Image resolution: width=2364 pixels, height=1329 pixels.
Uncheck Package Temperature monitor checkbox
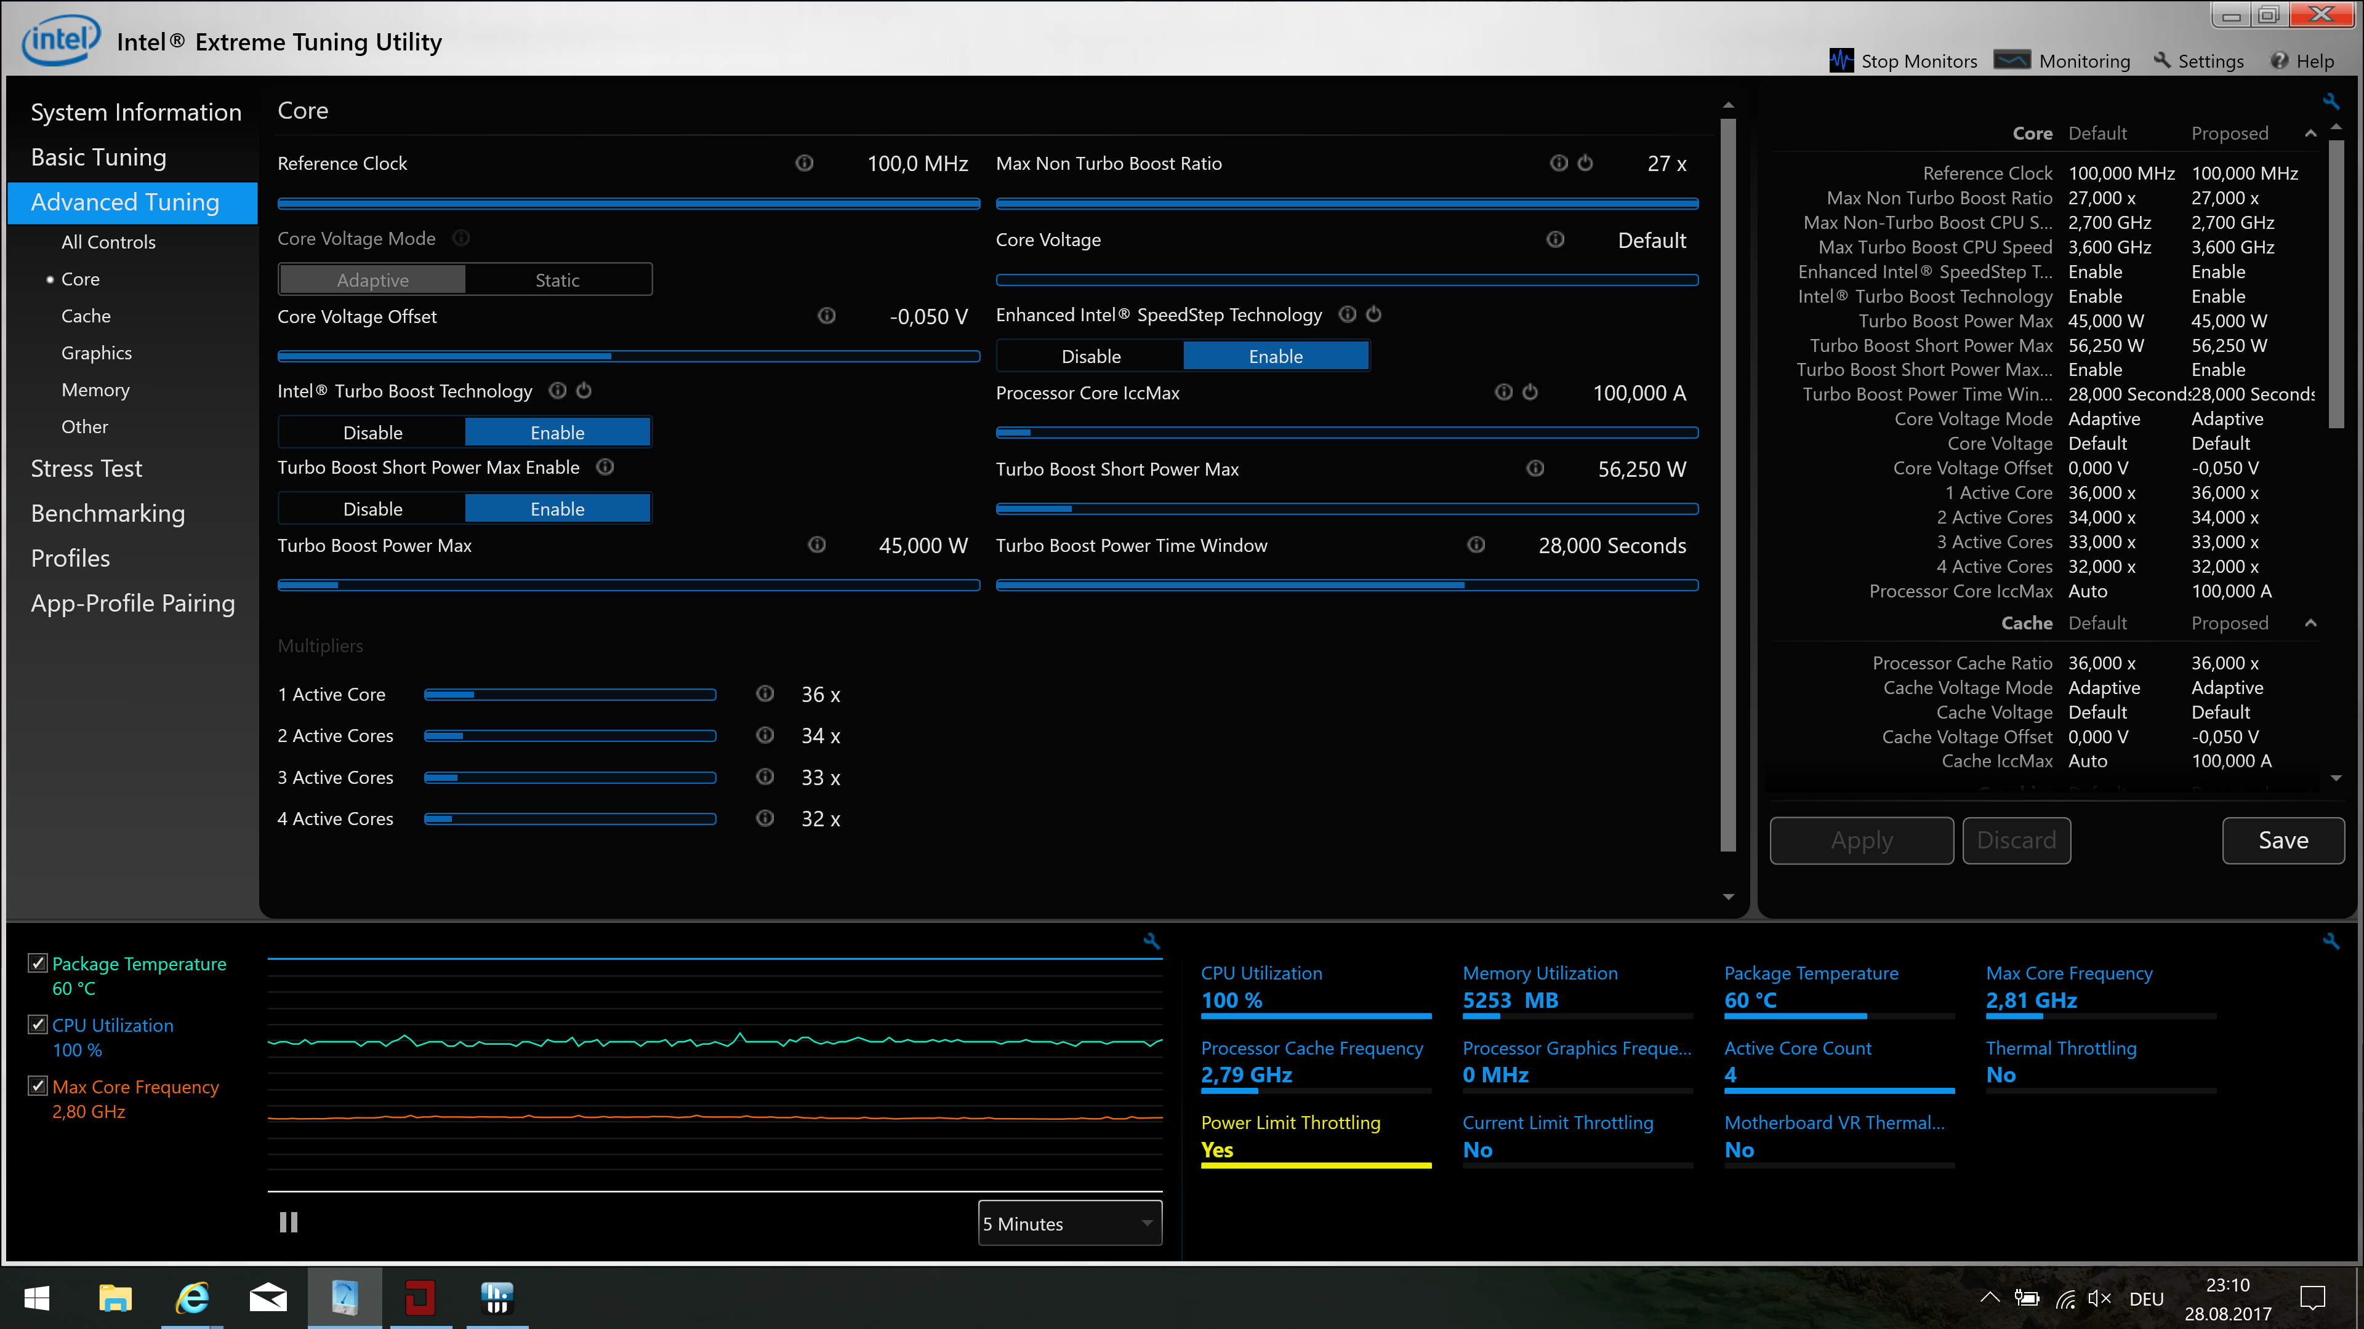click(x=38, y=963)
